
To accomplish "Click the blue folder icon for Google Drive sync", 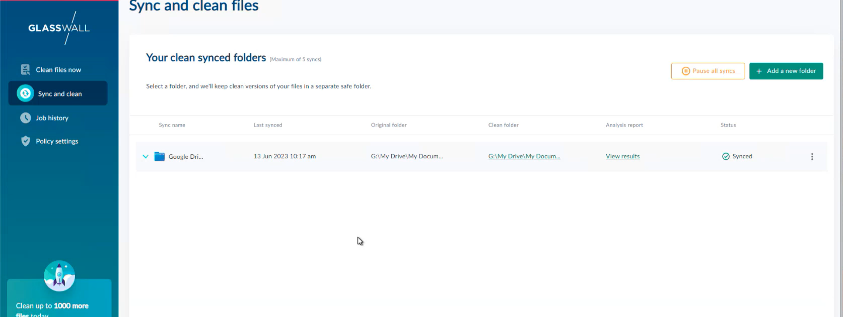I will pyautogui.click(x=160, y=156).
